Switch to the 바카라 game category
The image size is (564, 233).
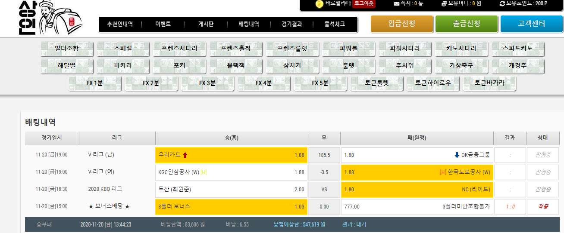coord(123,66)
